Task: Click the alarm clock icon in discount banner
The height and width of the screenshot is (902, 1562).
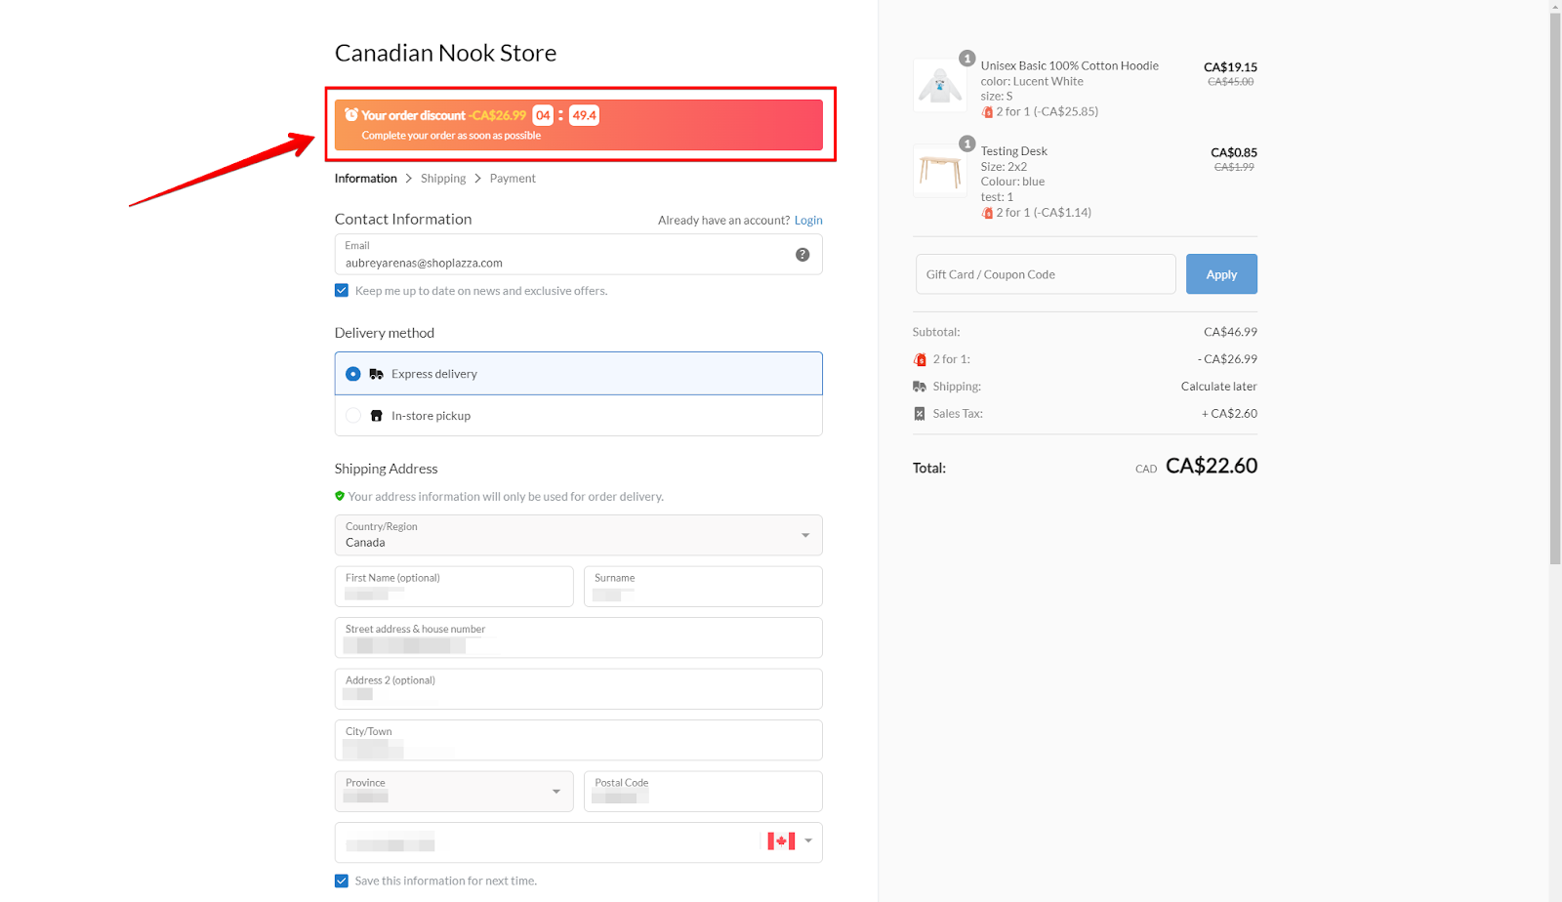Action: [x=351, y=115]
